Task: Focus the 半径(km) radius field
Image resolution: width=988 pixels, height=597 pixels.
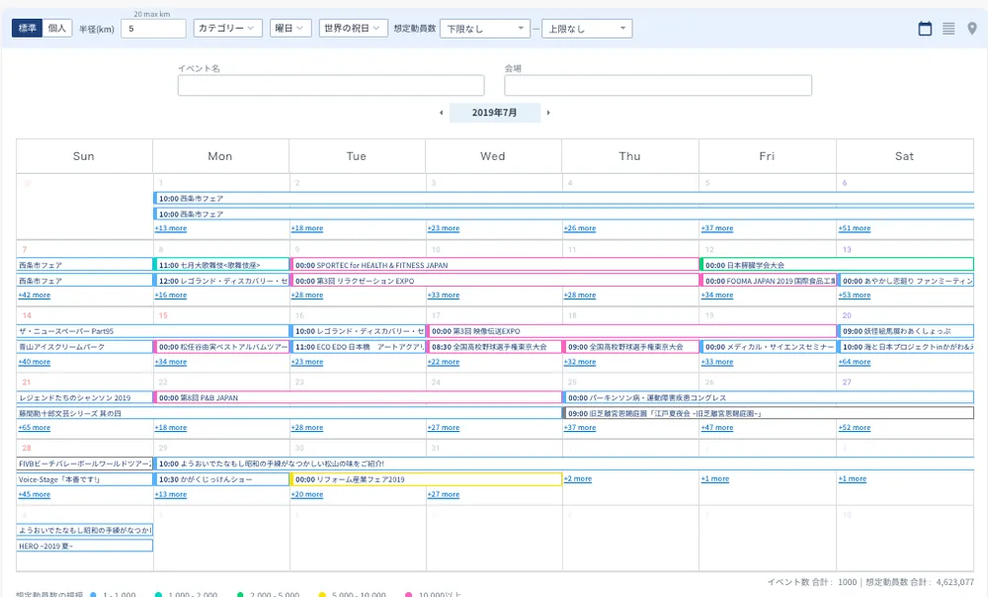Action: pyautogui.click(x=153, y=29)
